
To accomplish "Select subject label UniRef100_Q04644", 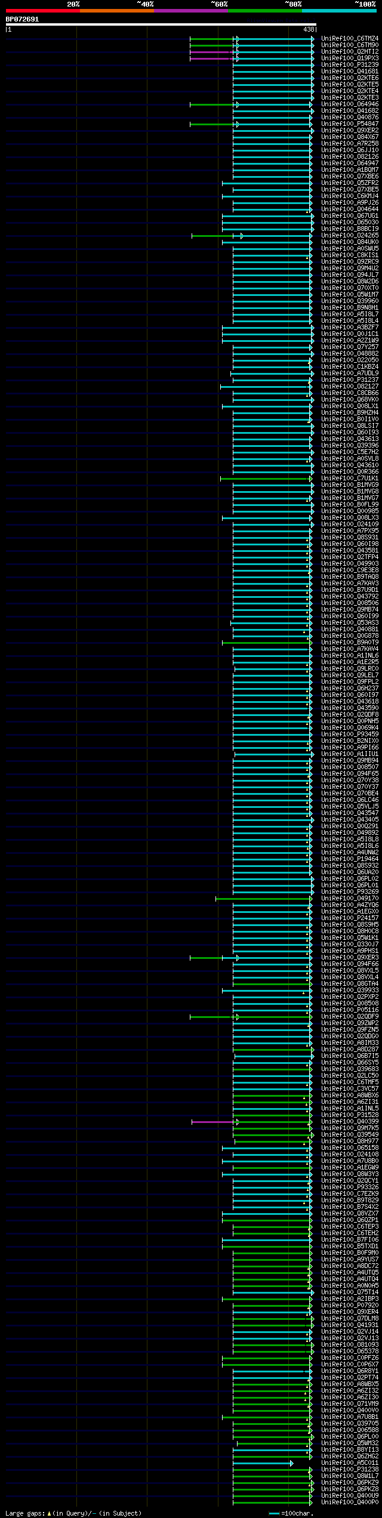I will click(x=350, y=209).
